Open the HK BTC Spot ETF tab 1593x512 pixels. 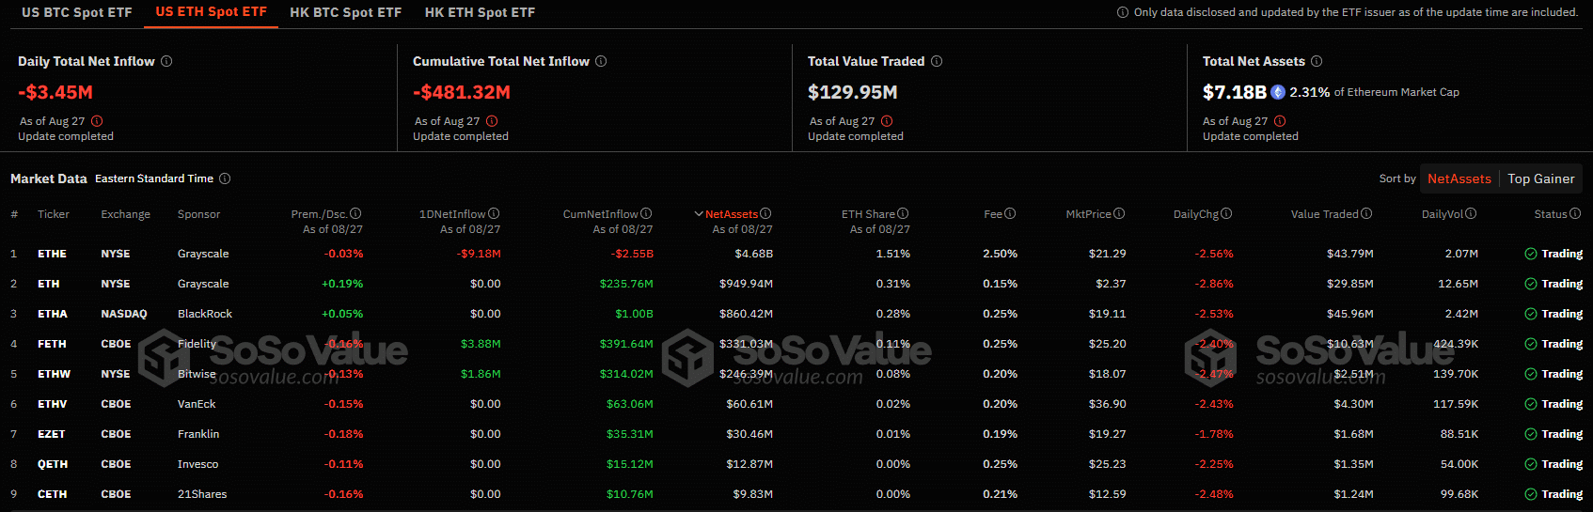[x=345, y=12]
